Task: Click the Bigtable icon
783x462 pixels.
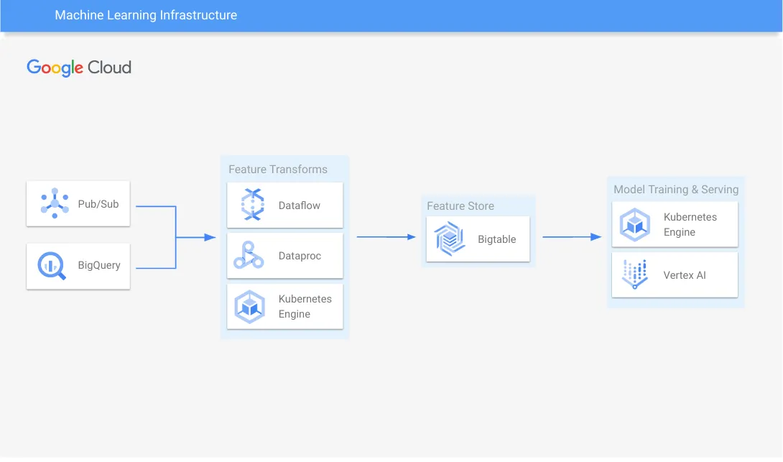Action: click(450, 239)
